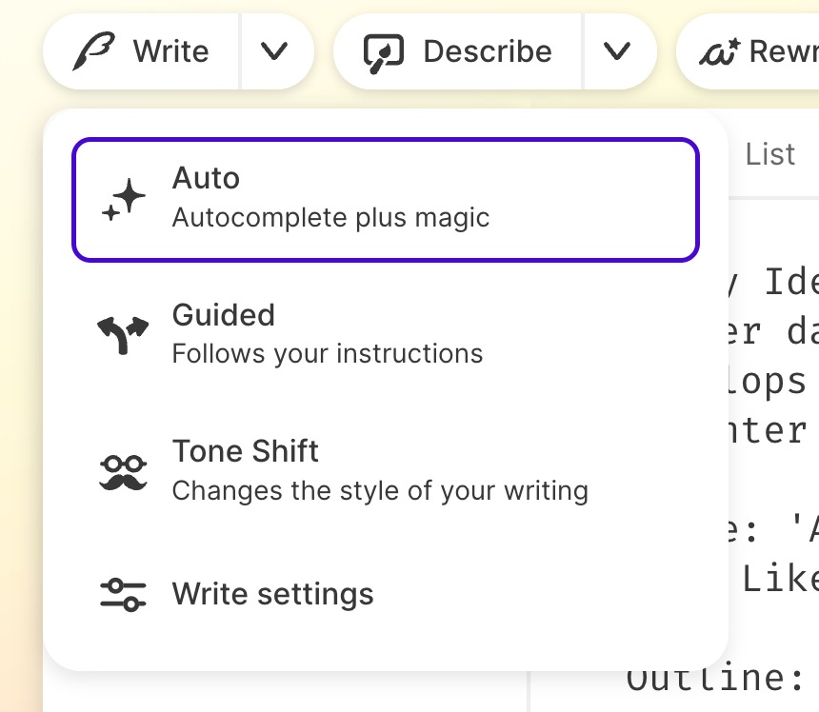Click the feather icon on Write button
Screen dimensions: 819x712
pos(95,51)
